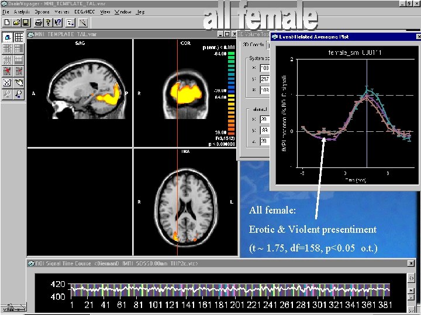The height and width of the screenshot is (315, 421).
Task: Click the lower coordinate group x field
Action: (265, 119)
